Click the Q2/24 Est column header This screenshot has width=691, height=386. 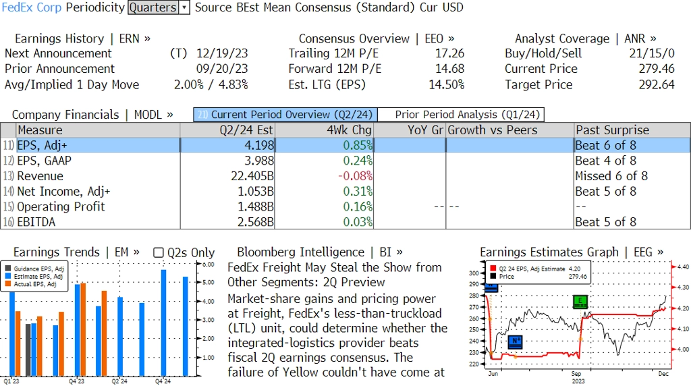click(227, 130)
